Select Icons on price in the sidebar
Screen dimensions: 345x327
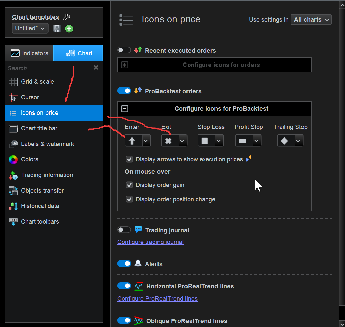[54, 113]
